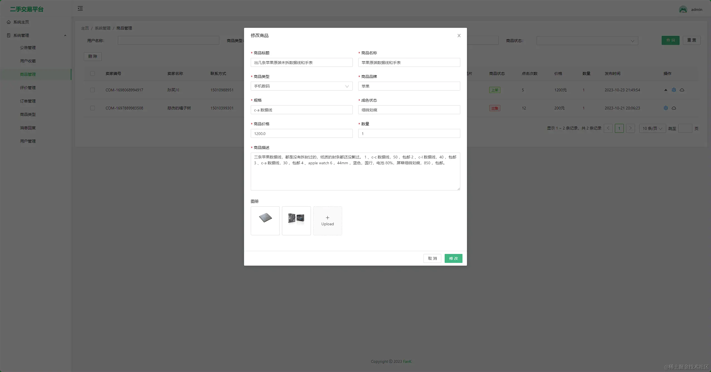Close the 修改商品 dialog with the X icon
The width and height of the screenshot is (711, 372).
click(459, 36)
